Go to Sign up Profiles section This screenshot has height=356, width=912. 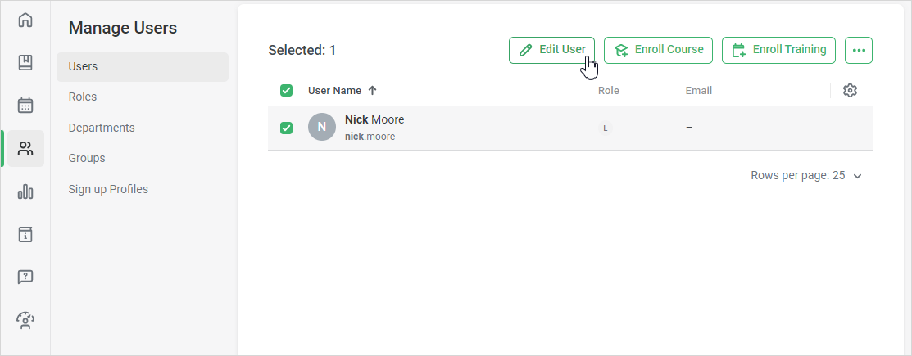pos(108,189)
